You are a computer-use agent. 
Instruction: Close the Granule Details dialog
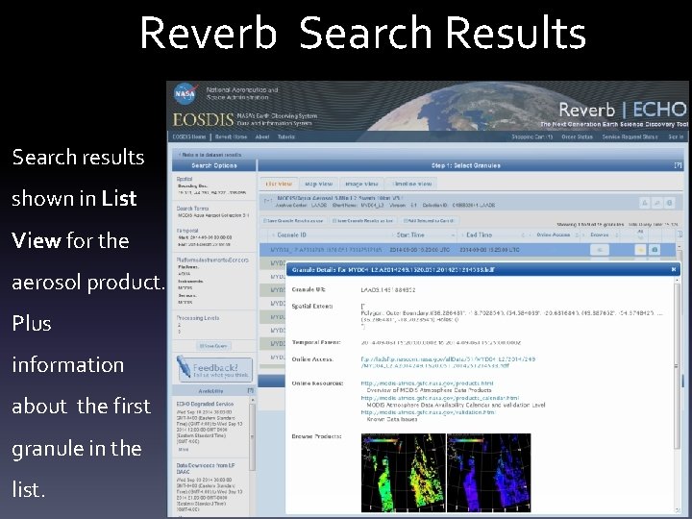[674, 269]
